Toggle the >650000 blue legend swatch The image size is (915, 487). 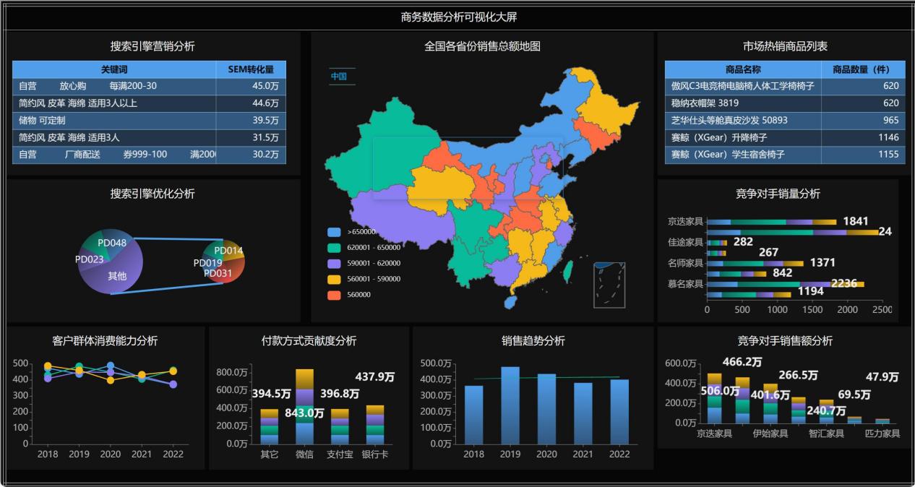coord(334,232)
